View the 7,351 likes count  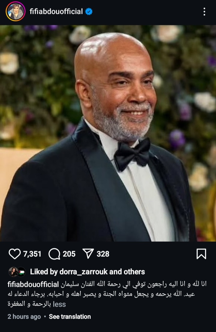[x=32, y=254]
